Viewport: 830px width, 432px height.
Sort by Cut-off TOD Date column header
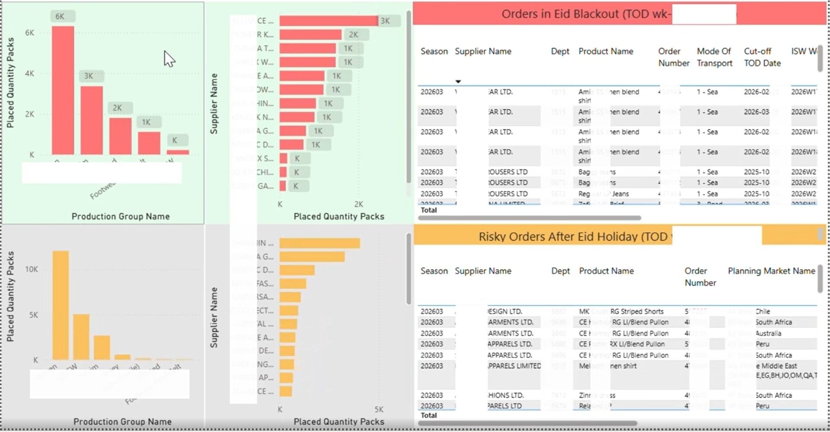tap(762, 57)
